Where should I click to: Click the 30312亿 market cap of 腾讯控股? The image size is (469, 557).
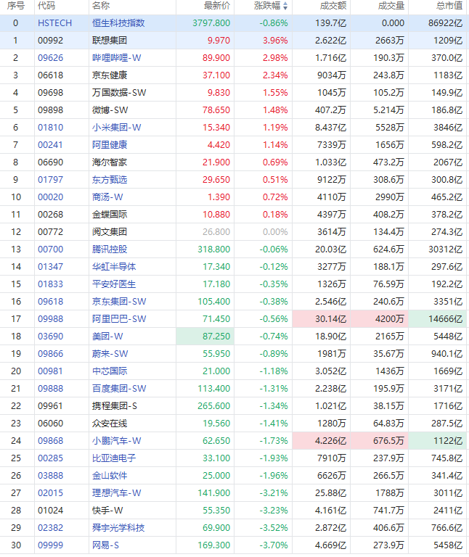point(446,249)
